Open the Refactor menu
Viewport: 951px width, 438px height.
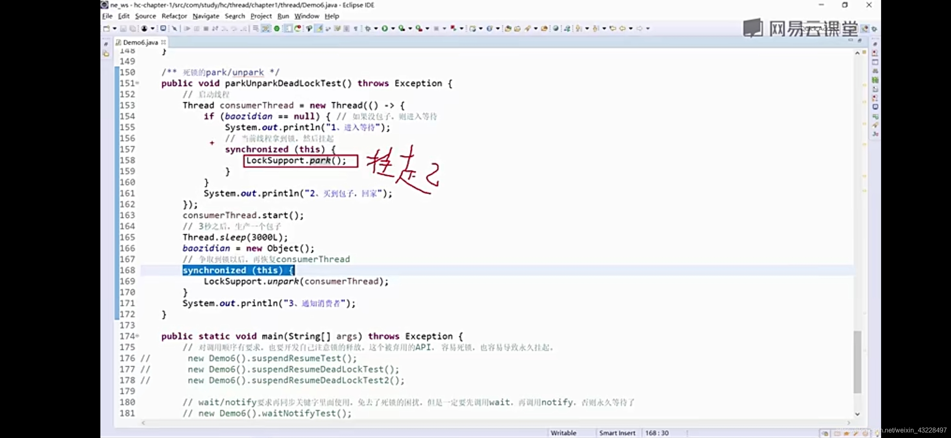tap(174, 16)
